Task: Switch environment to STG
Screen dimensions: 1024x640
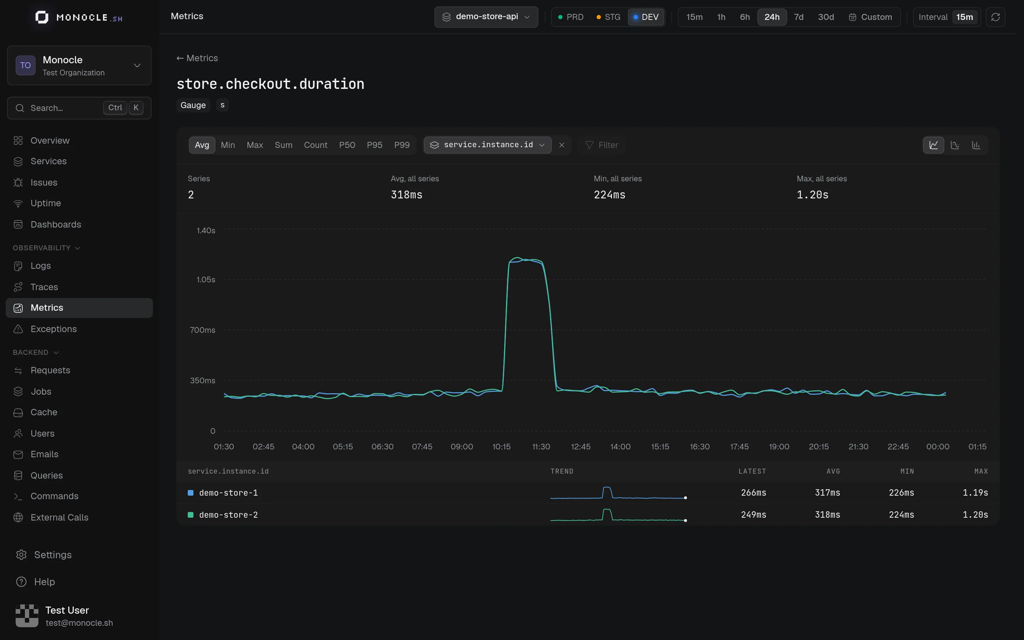Action: [608, 17]
